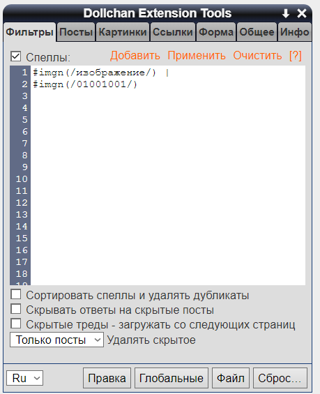Click the Сброс... button
This screenshot has width=320, height=394.
click(x=280, y=378)
